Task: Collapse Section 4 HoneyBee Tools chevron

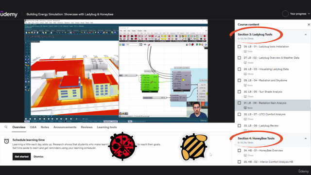Action: pyautogui.click(x=306, y=139)
